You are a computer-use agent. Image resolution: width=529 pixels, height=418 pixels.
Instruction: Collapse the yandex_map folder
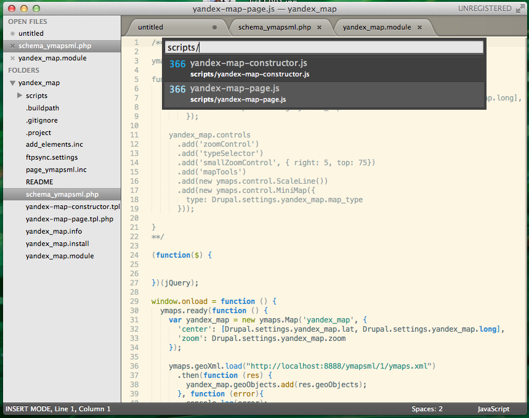[x=12, y=83]
